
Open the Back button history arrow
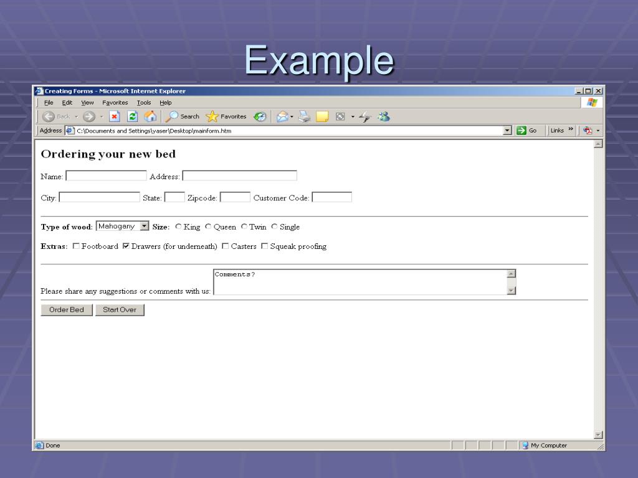coord(76,117)
